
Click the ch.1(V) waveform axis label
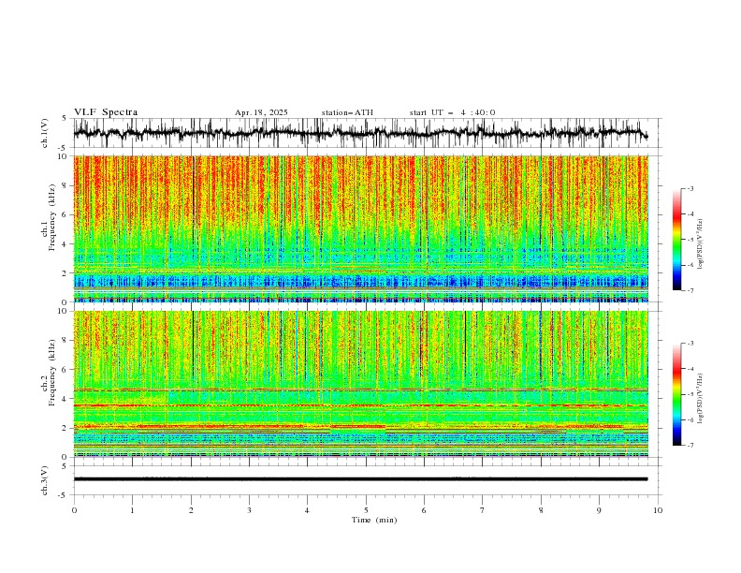(45, 133)
